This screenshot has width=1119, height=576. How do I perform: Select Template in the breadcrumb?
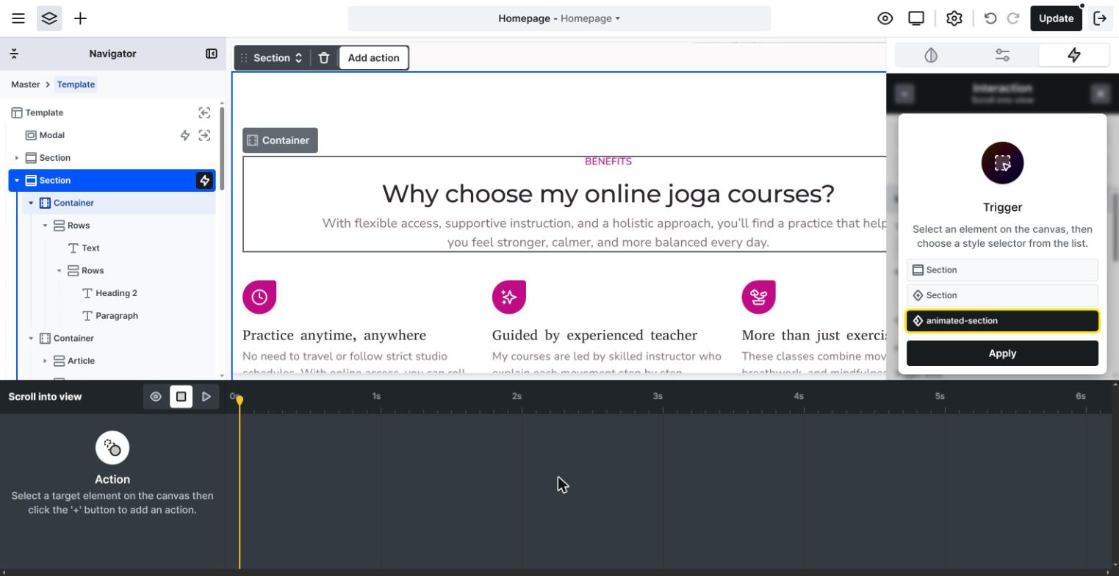pyautogui.click(x=76, y=84)
